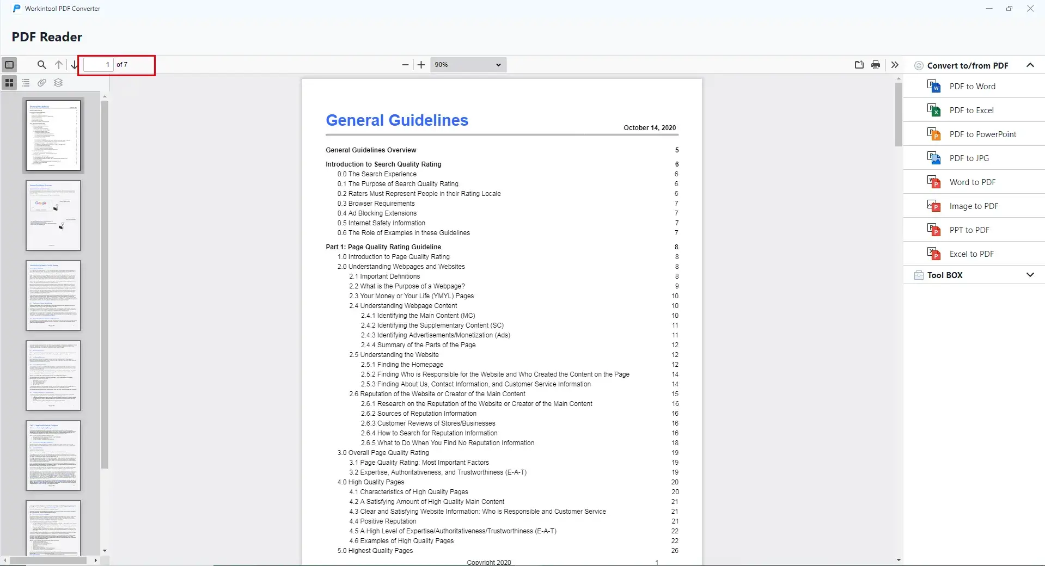
Task: Open 'Introduction to Search Quality Rating' entry
Action: click(383, 164)
